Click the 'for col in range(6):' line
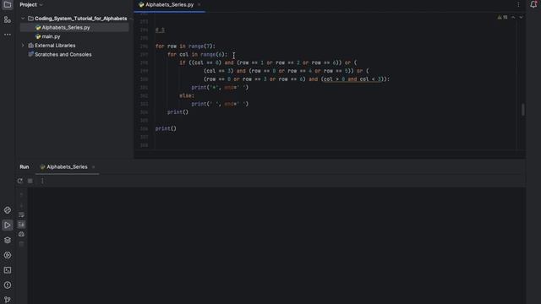541x304 pixels. [197, 54]
